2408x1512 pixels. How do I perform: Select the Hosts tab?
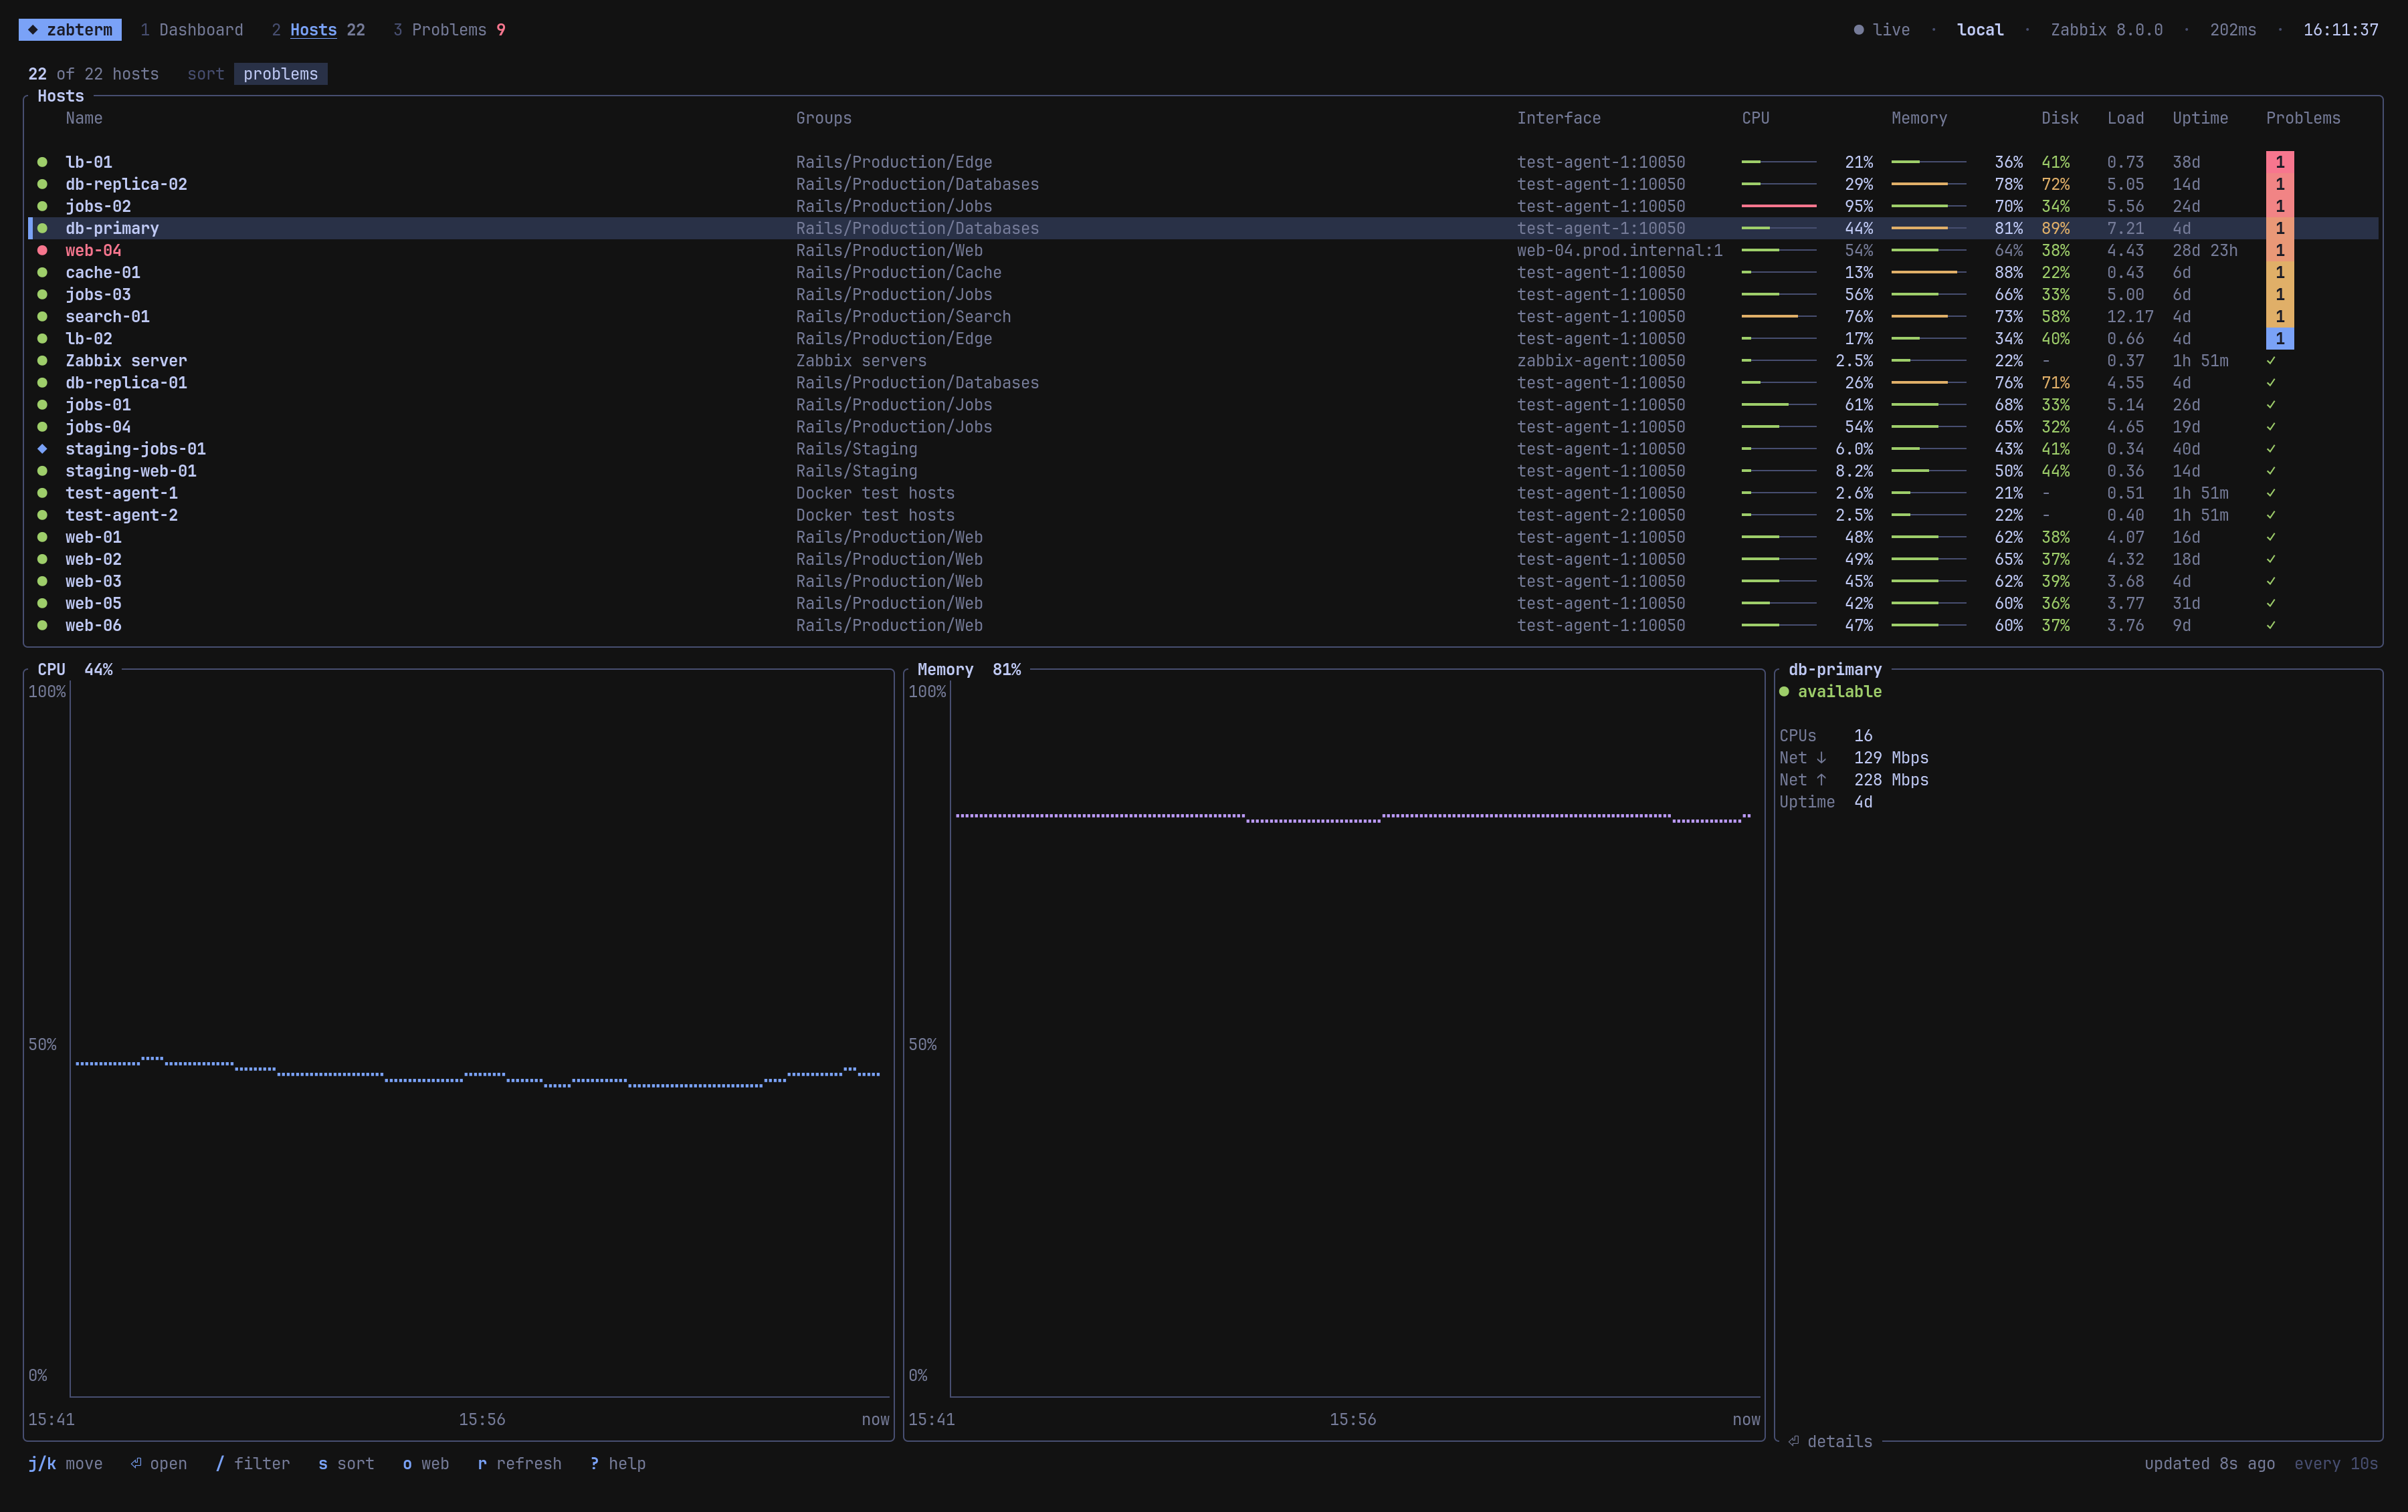(x=317, y=30)
